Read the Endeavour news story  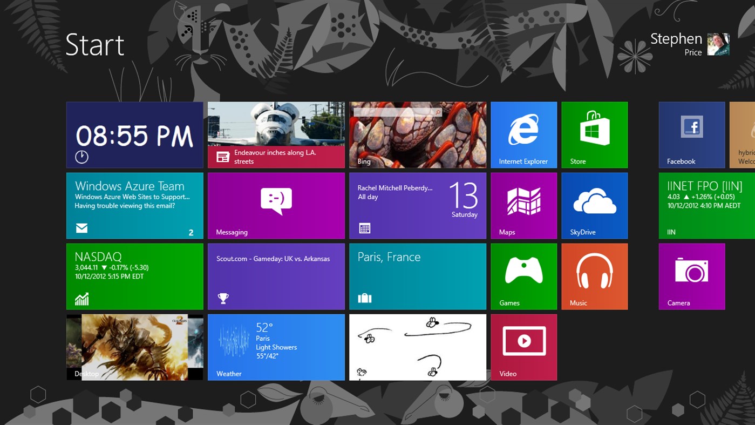[x=276, y=134]
